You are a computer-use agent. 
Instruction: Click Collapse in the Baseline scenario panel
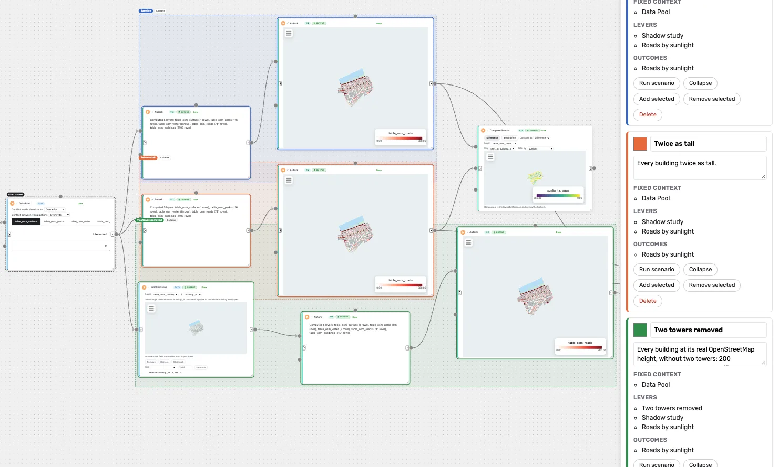[x=700, y=83]
